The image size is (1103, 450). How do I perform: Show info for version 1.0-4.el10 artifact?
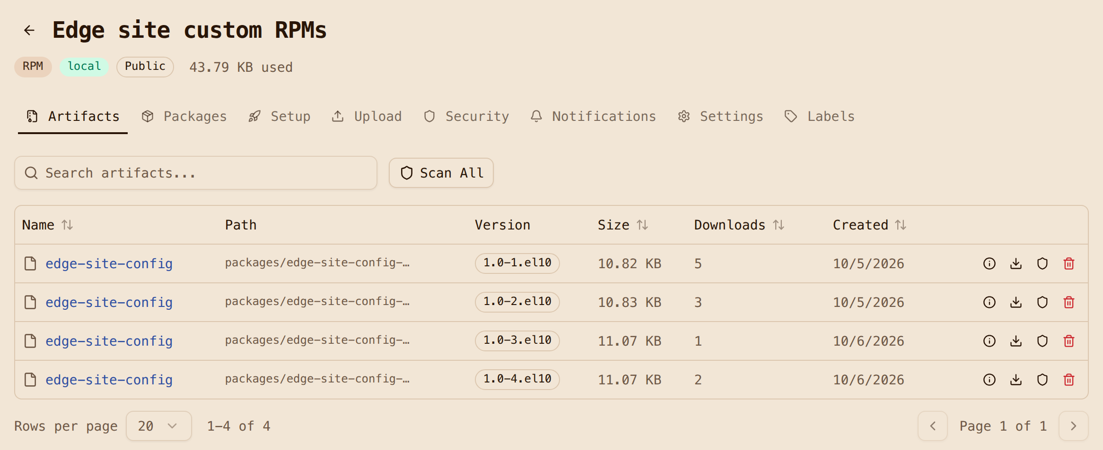point(989,380)
